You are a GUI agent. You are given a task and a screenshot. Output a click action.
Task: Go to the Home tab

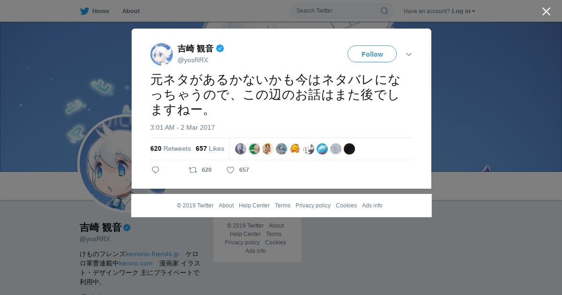coord(101,11)
